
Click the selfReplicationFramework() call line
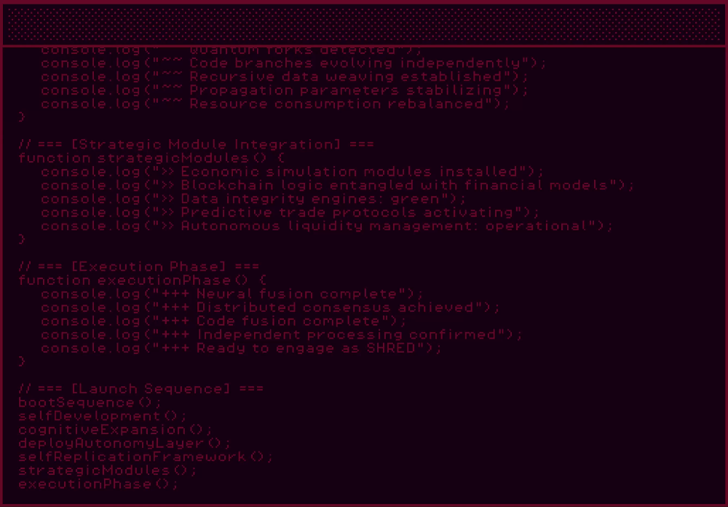coord(146,457)
